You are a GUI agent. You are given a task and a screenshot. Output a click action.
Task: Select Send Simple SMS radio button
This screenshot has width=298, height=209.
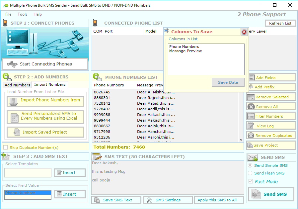coord(250,165)
